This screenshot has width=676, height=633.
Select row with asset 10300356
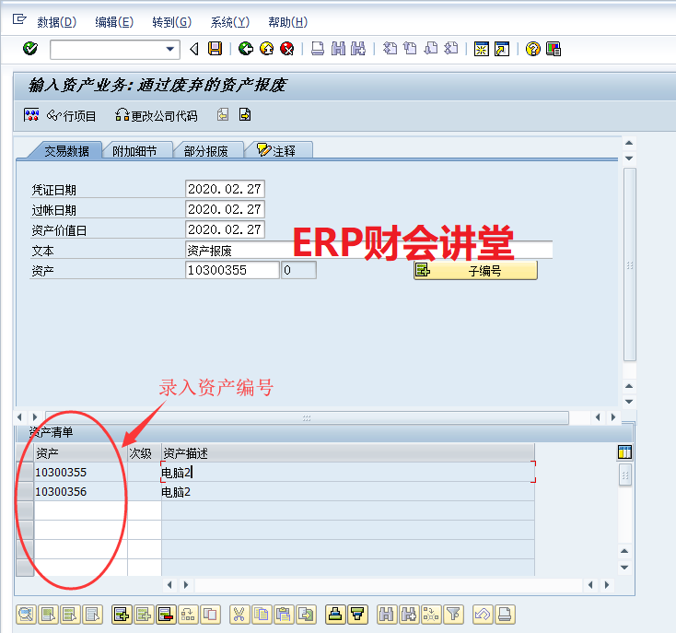25,492
